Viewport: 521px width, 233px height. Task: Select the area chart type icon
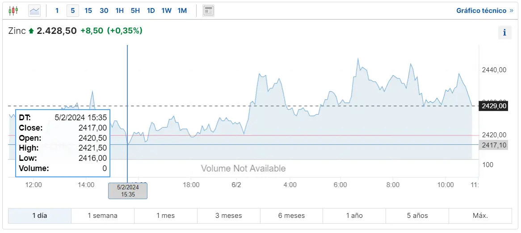coord(34,10)
